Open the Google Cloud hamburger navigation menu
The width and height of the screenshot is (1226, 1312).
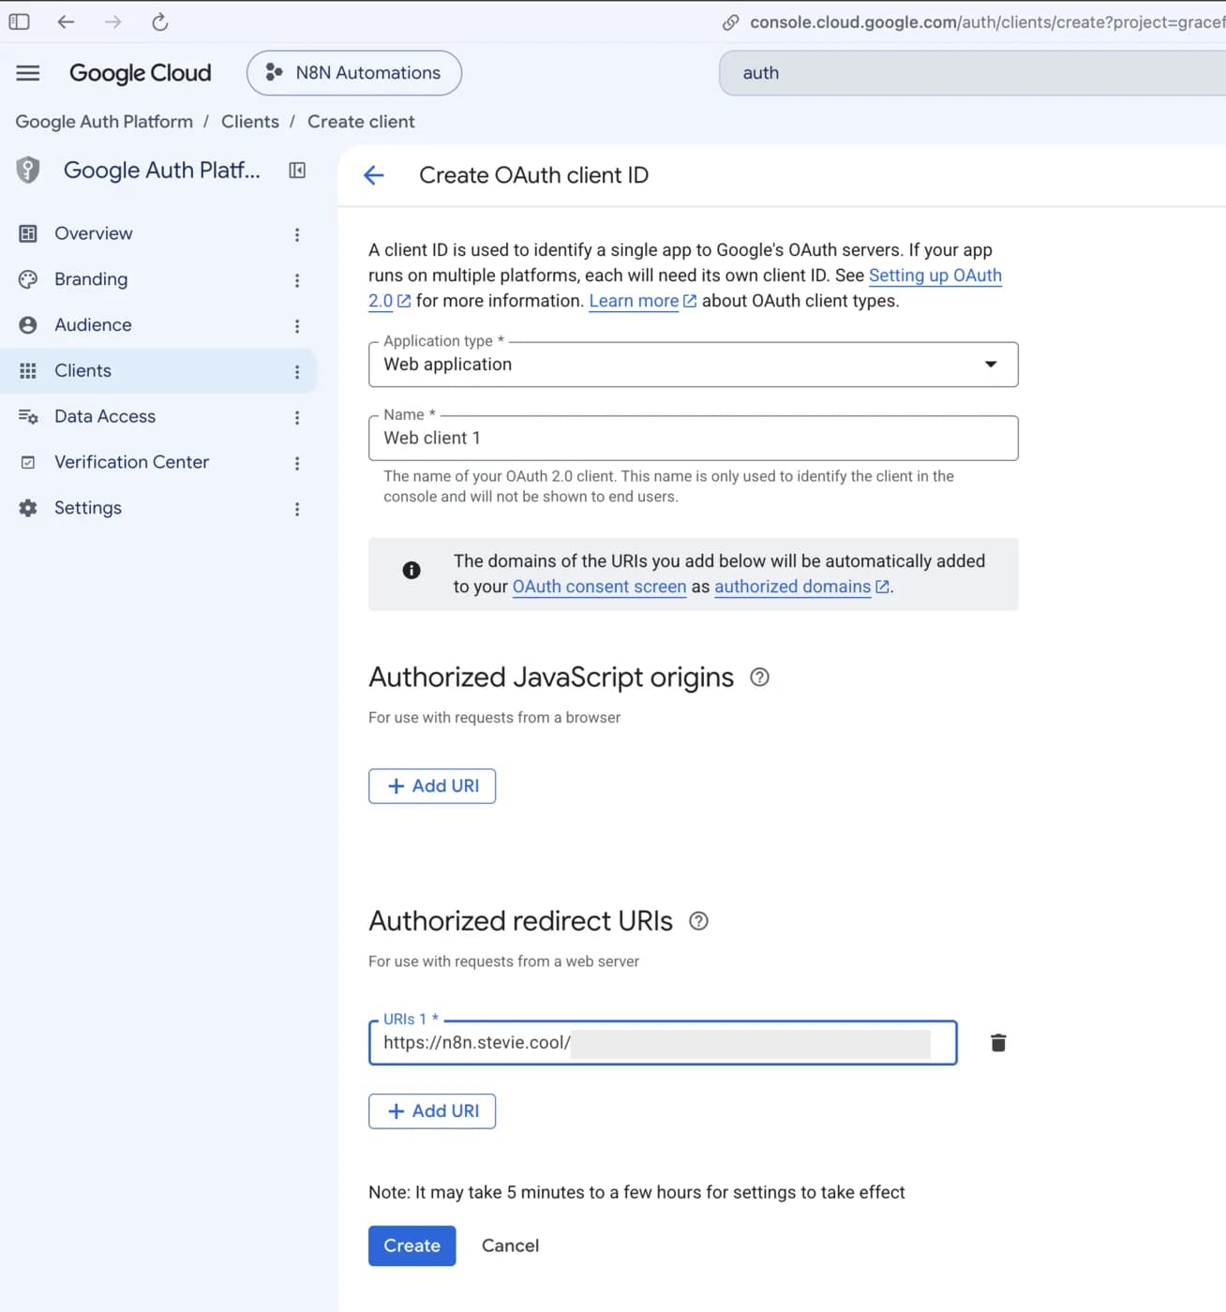pyautogui.click(x=28, y=73)
